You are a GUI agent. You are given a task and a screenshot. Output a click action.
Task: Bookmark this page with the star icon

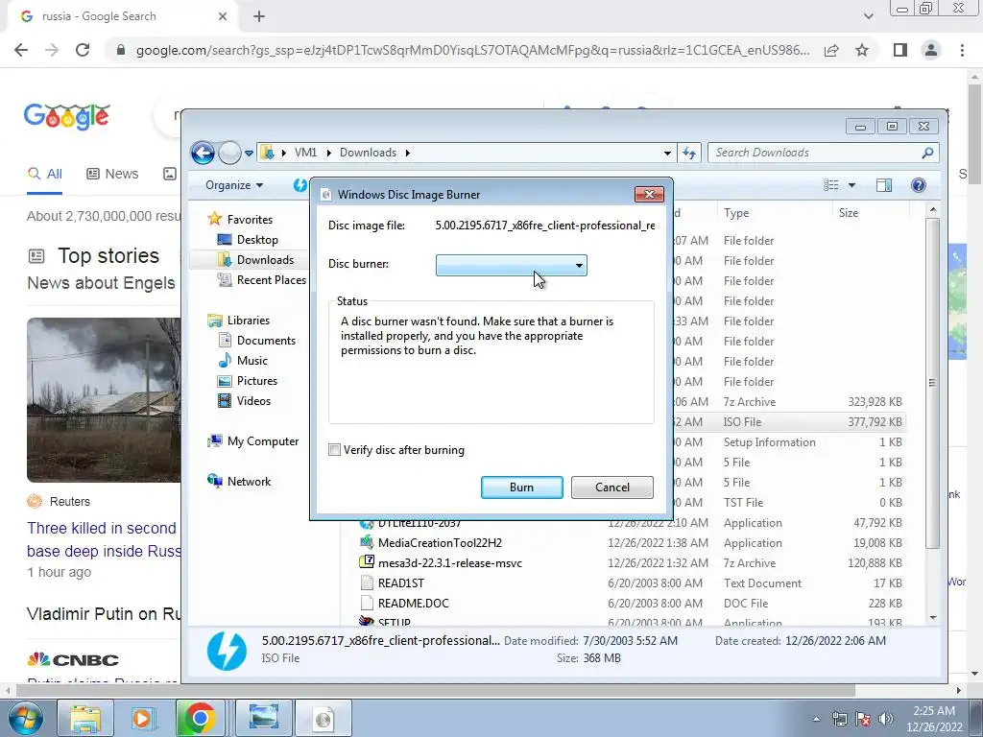862,50
